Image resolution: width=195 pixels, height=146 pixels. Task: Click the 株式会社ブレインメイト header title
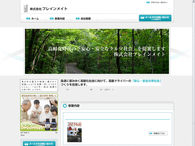click(x=49, y=9)
